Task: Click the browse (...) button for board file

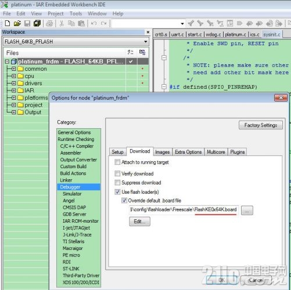Action: click(x=247, y=211)
